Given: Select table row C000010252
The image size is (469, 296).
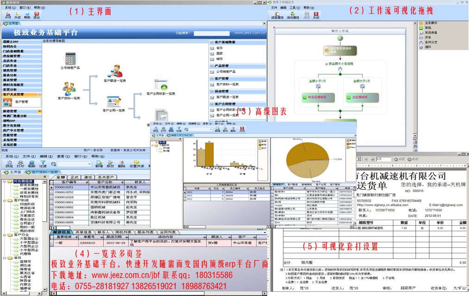Looking at the screenshot, I should coord(100,192).
